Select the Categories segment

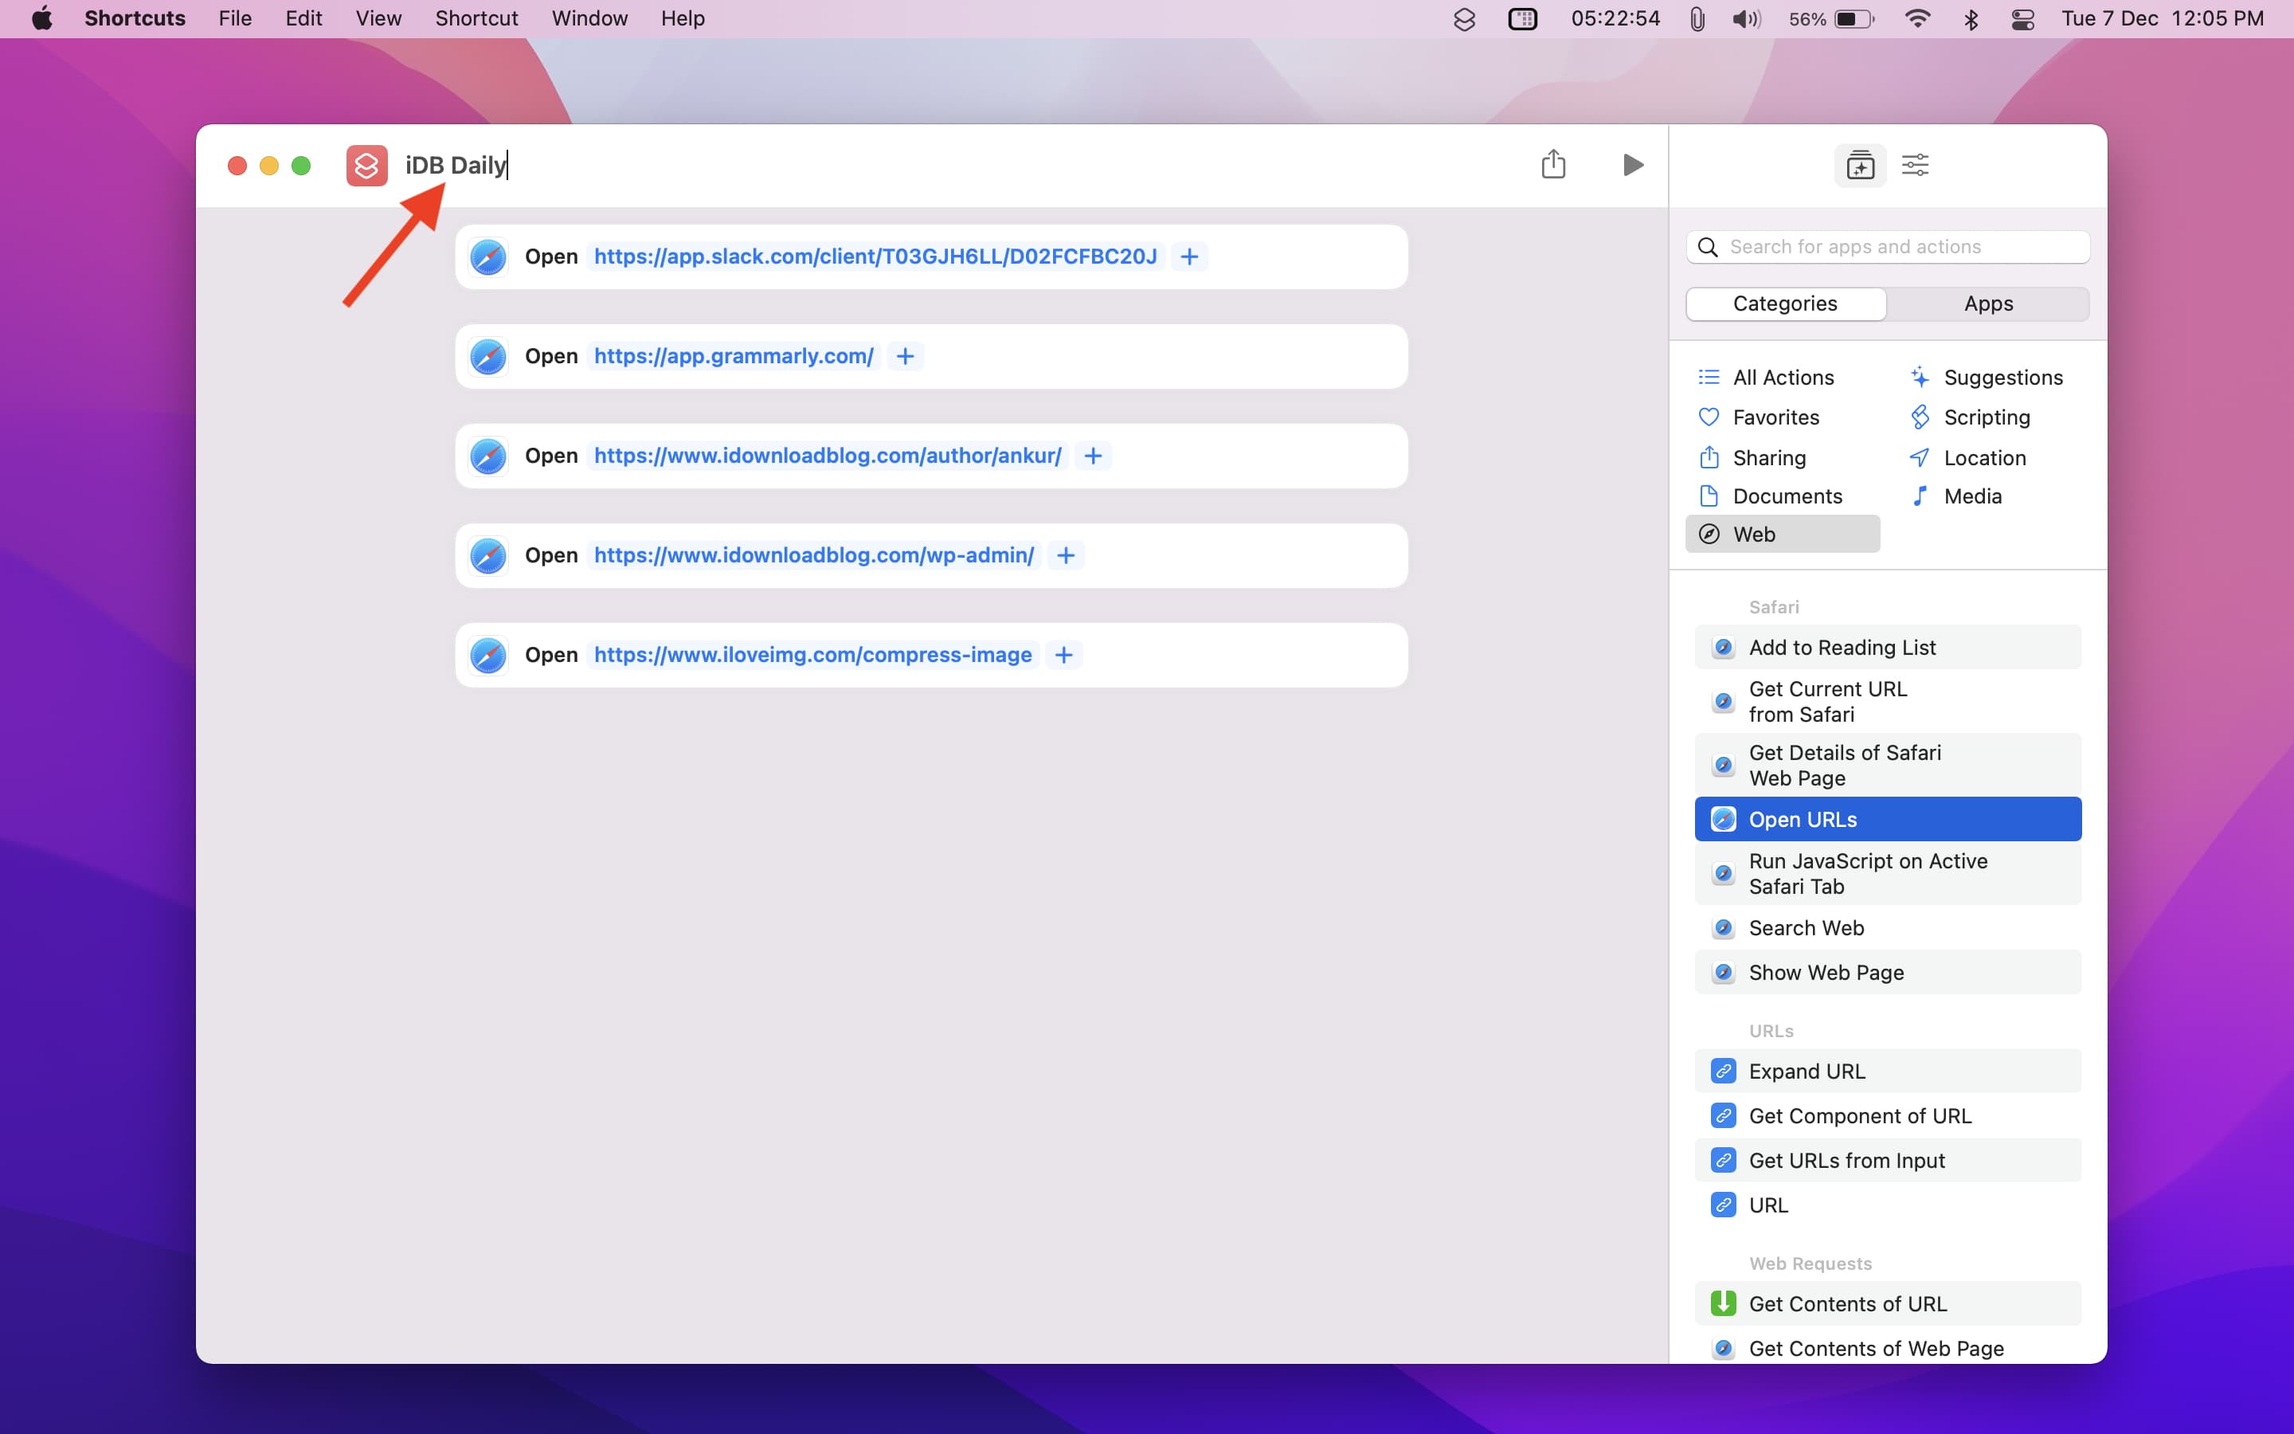[1785, 304]
